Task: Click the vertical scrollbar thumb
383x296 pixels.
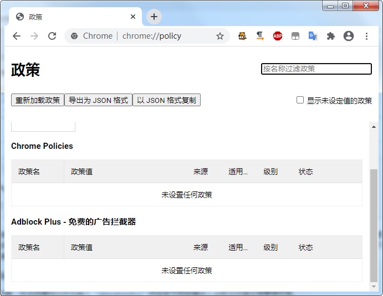Action: (x=374, y=226)
